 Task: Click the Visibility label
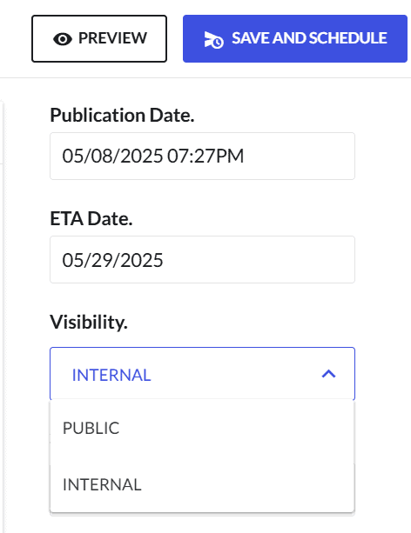click(x=89, y=322)
